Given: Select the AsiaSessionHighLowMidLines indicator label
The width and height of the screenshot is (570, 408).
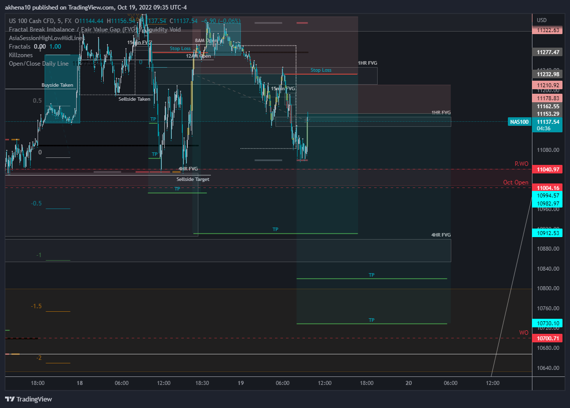Looking at the screenshot, I should (46, 38).
